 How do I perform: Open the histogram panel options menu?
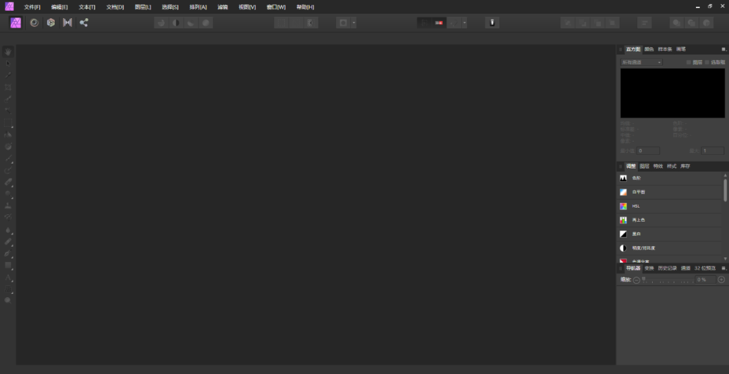[724, 49]
